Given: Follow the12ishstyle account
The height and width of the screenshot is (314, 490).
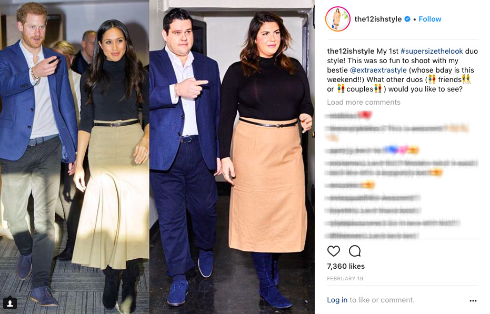Looking at the screenshot, I should (x=429, y=19).
